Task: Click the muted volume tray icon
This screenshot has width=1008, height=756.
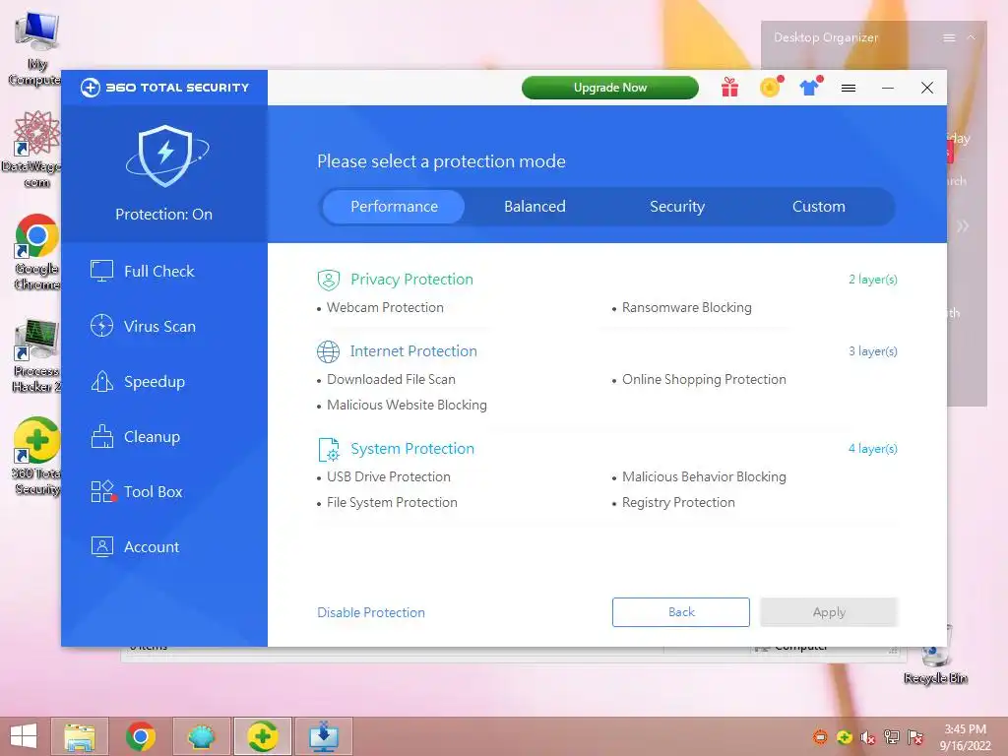Action: (868, 737)
